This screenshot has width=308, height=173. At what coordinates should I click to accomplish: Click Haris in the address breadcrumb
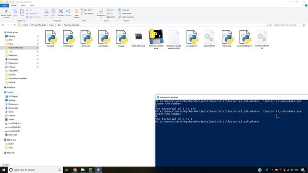[x=26, y=25]
